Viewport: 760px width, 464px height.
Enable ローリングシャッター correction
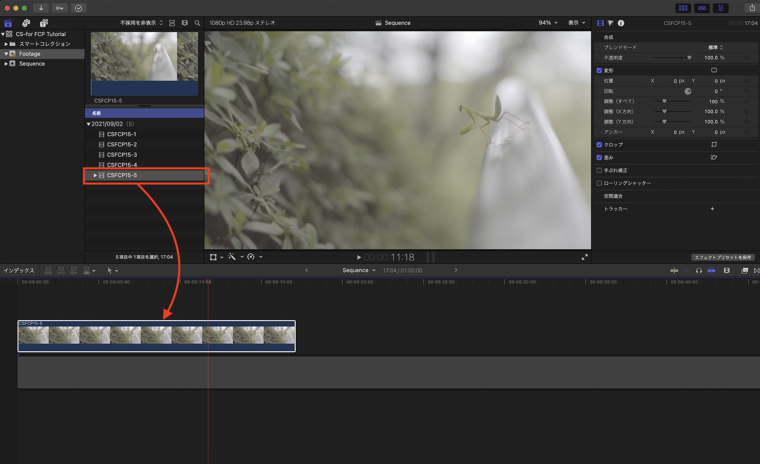pyautogui.click(x=599, y=183)
